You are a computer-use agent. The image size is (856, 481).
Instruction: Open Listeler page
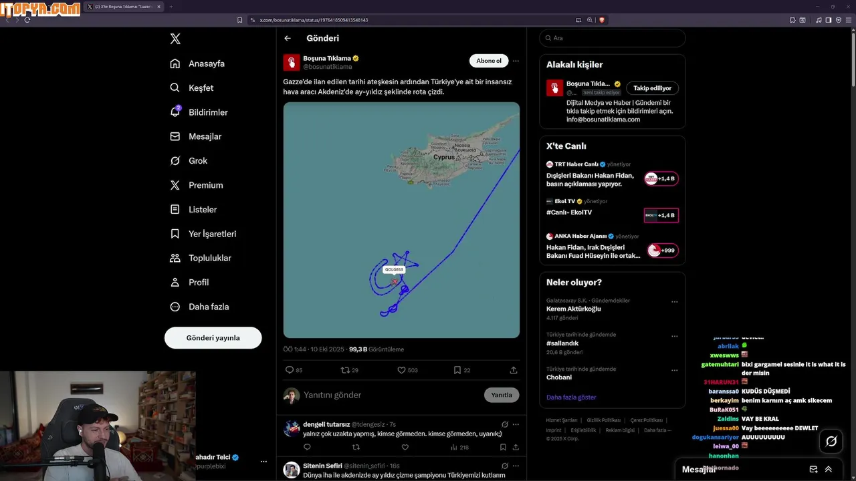pyautogui.click(x=193, y=209)
